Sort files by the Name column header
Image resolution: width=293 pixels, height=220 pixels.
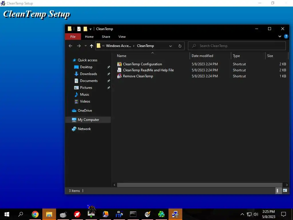click(x=152, y=56)
